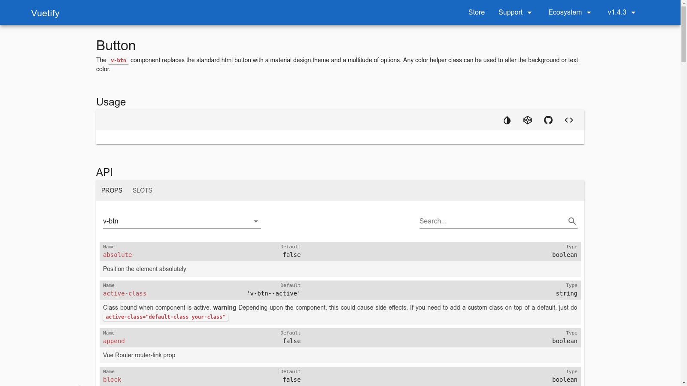Go to the Store link

476,12
